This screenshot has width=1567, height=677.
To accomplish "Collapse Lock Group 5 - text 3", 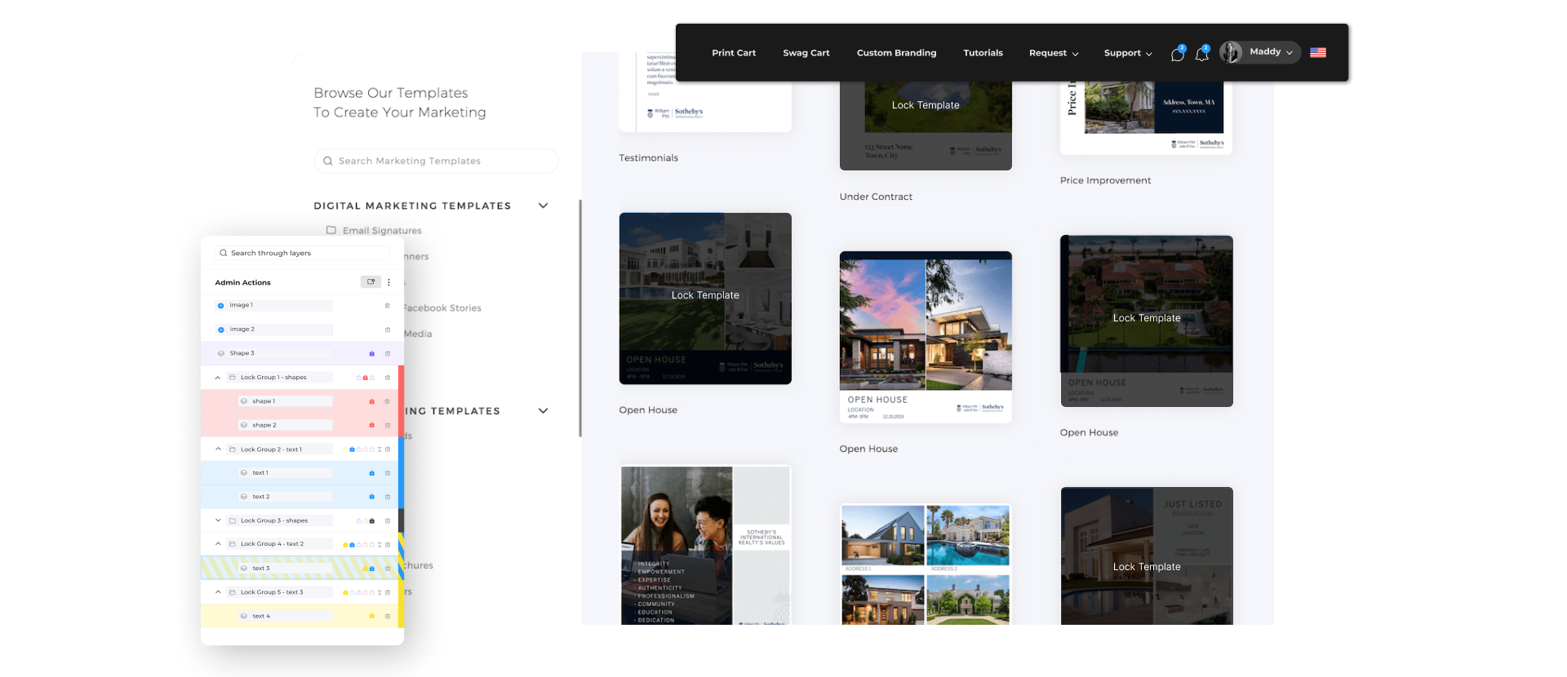I will tap(218, 592).
